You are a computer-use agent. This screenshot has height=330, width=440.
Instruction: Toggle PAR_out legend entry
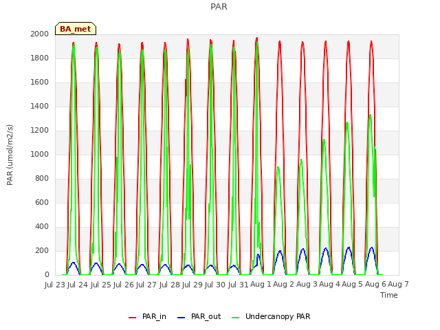[x=199, y=316]
